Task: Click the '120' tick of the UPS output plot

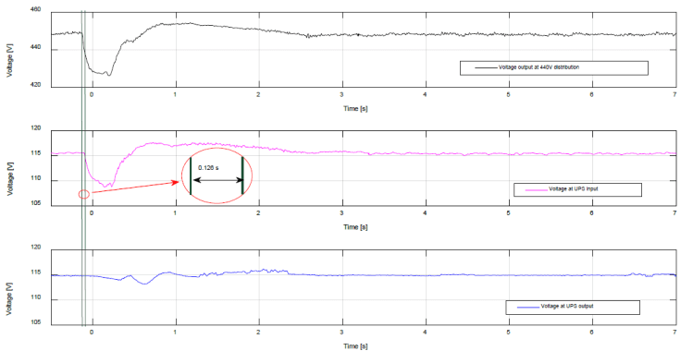Action: pos(36,247)
